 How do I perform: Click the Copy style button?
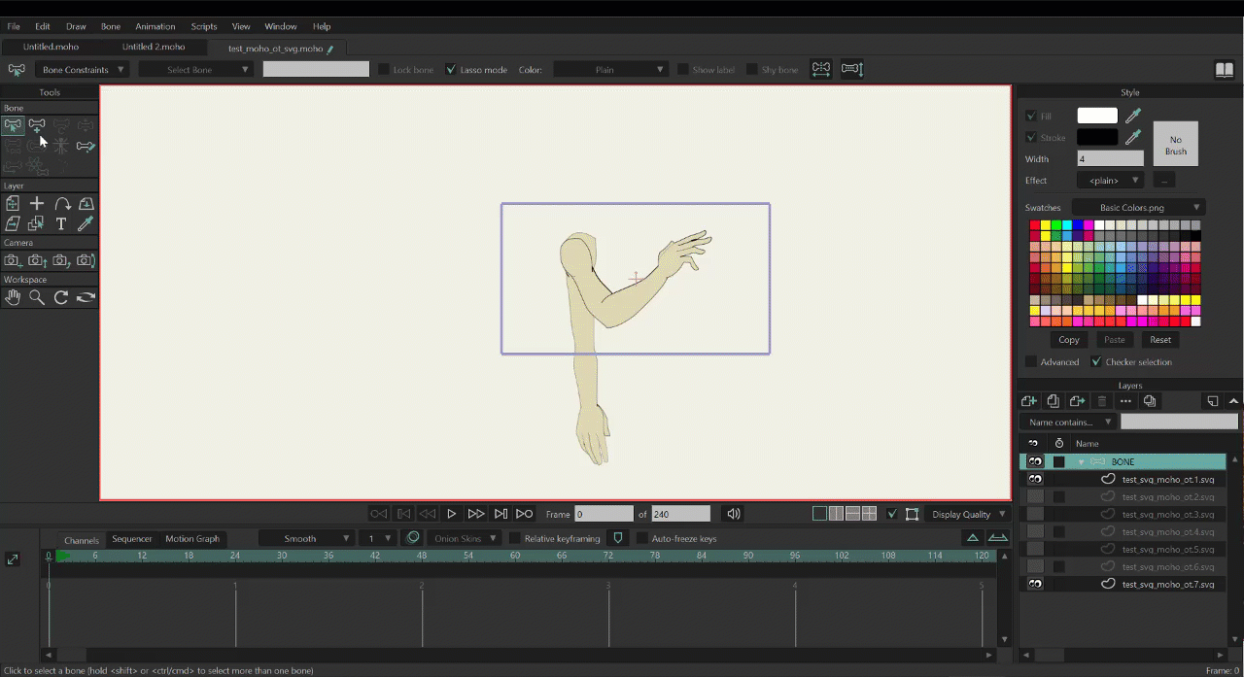pyautogui.click(x=1069, y=340)
